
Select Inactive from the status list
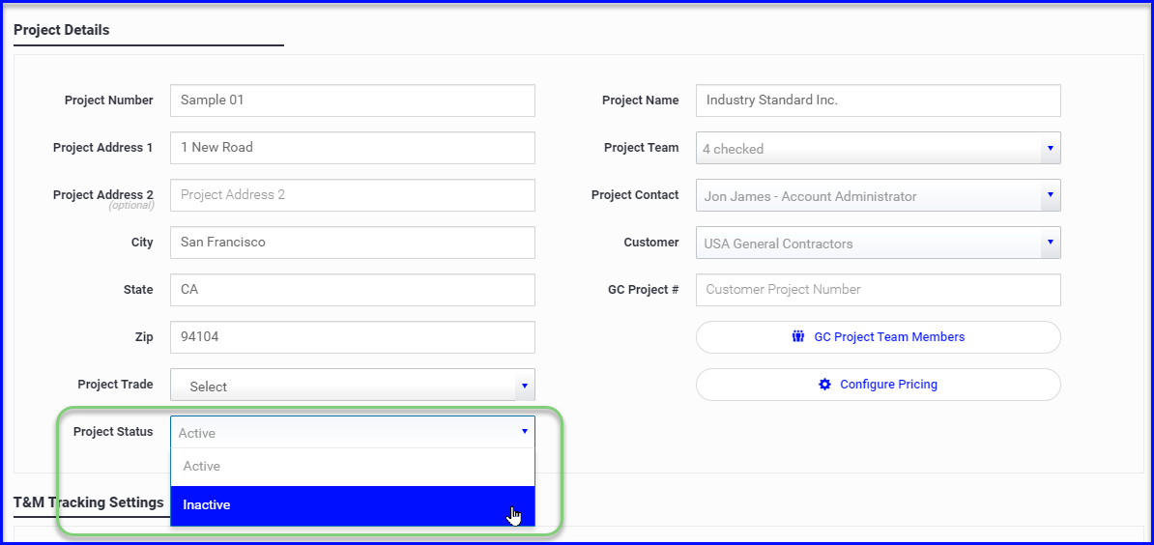[353, 505]
